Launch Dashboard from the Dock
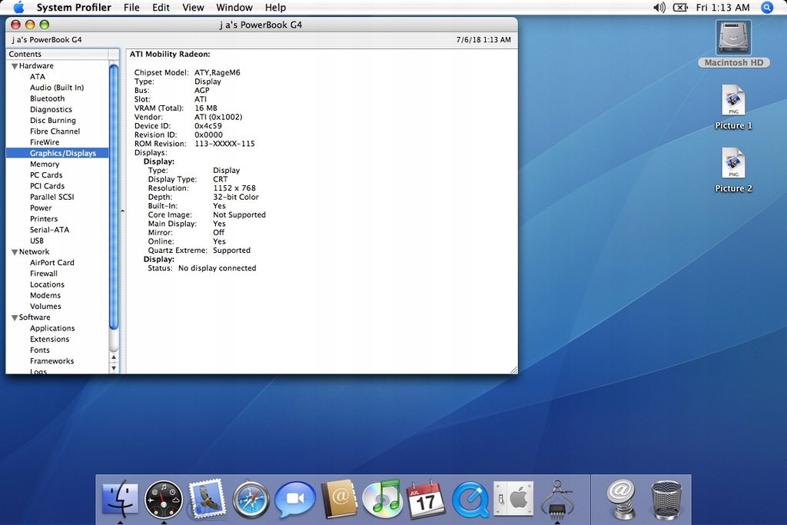Screen dimensions: 787x525 coord(164,500)
